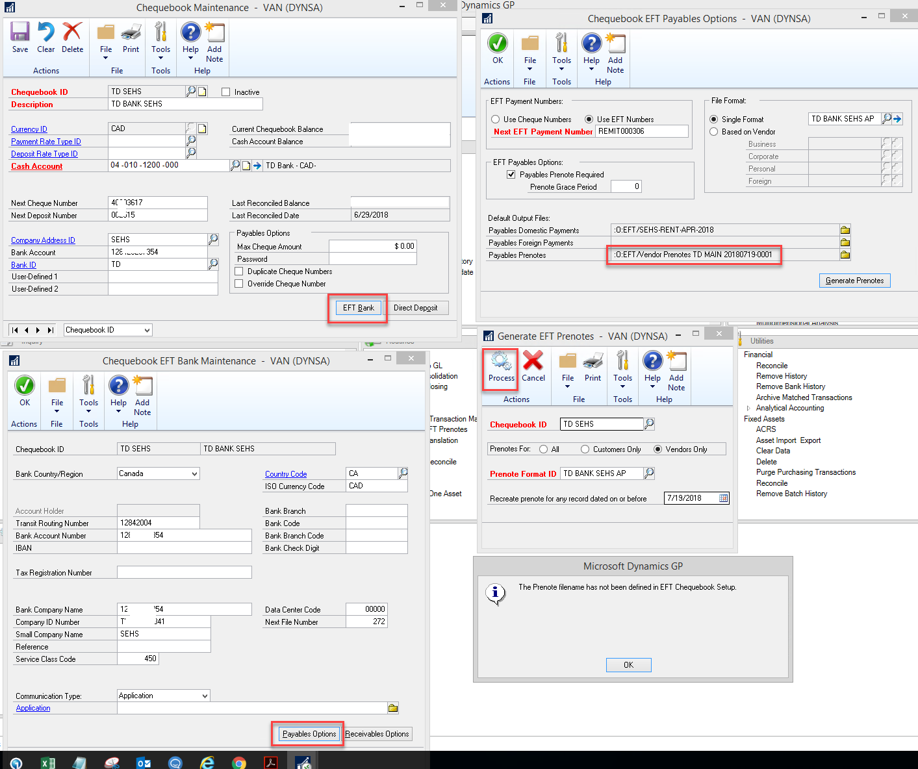Open the Payables Prenotes folder browser
This screenshot has width=918, height=769.
click(x=844, y=255)
